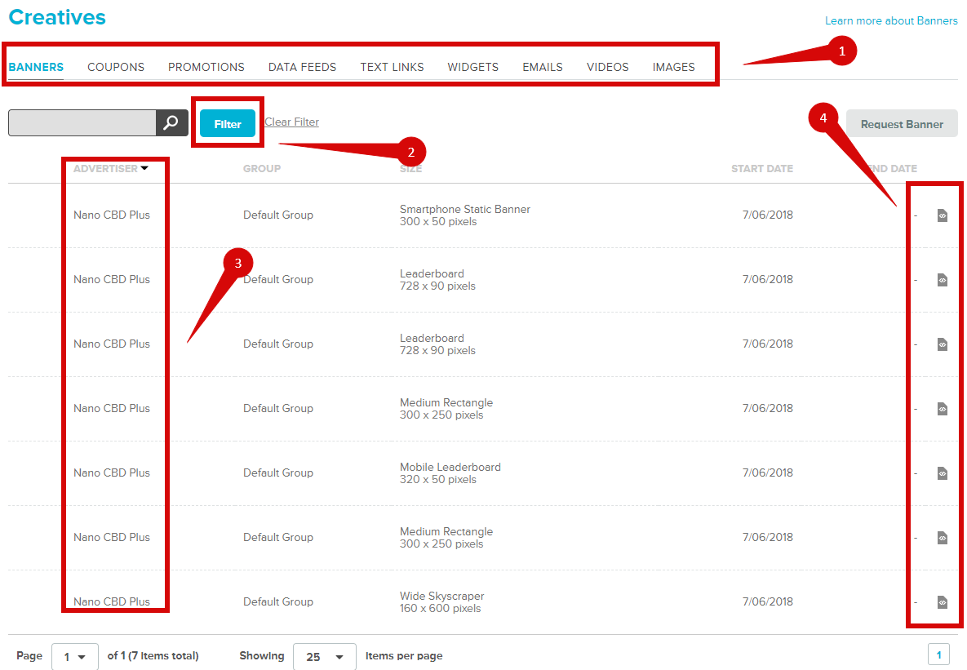Get code icon for first Medium Rectangle

click(942, 409)
